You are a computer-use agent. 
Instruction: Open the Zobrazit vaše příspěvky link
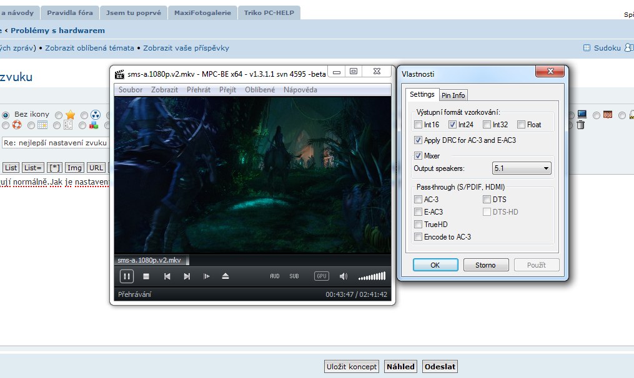tap(186, 48)
